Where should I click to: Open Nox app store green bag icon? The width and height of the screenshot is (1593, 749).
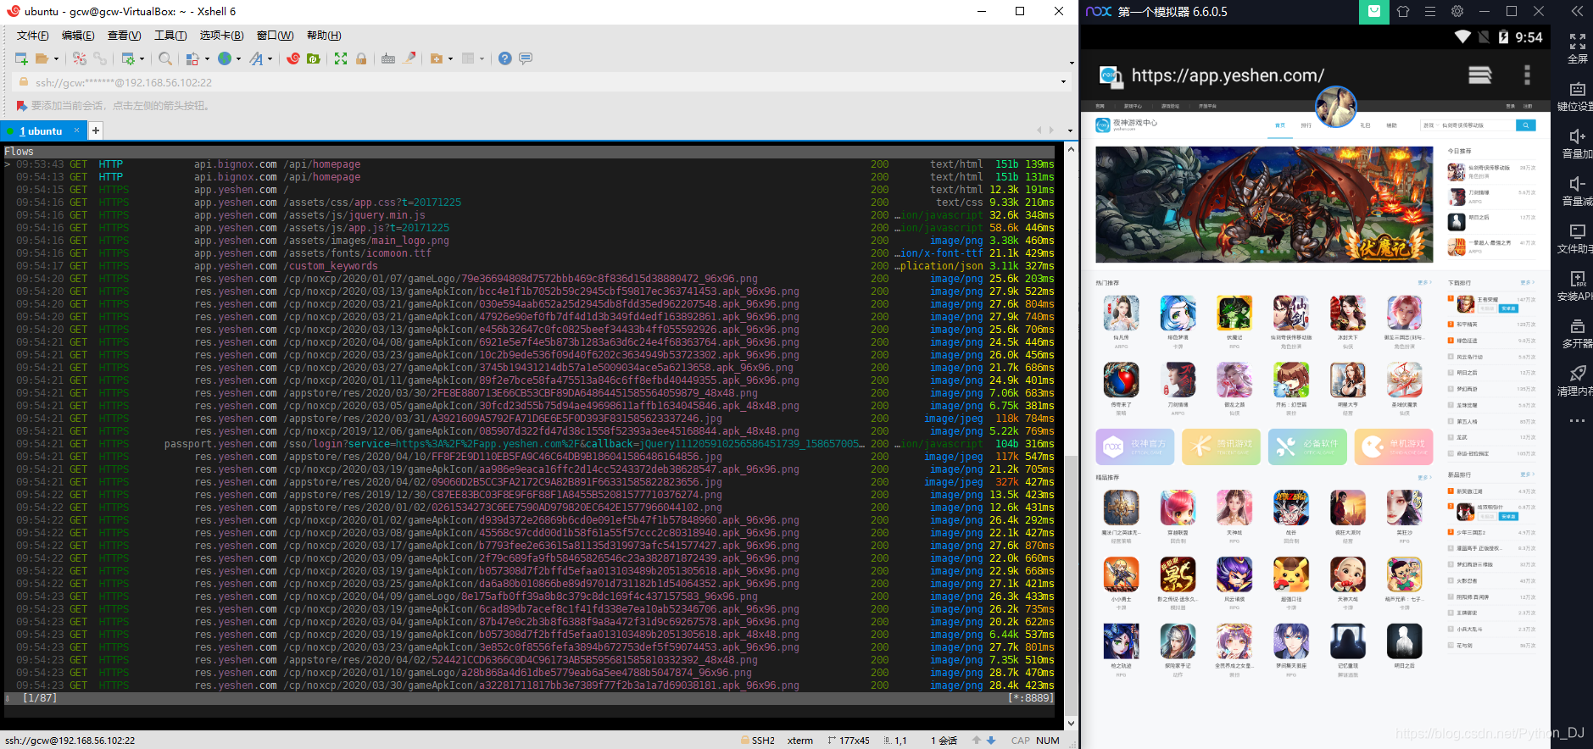coord(1374,12)
